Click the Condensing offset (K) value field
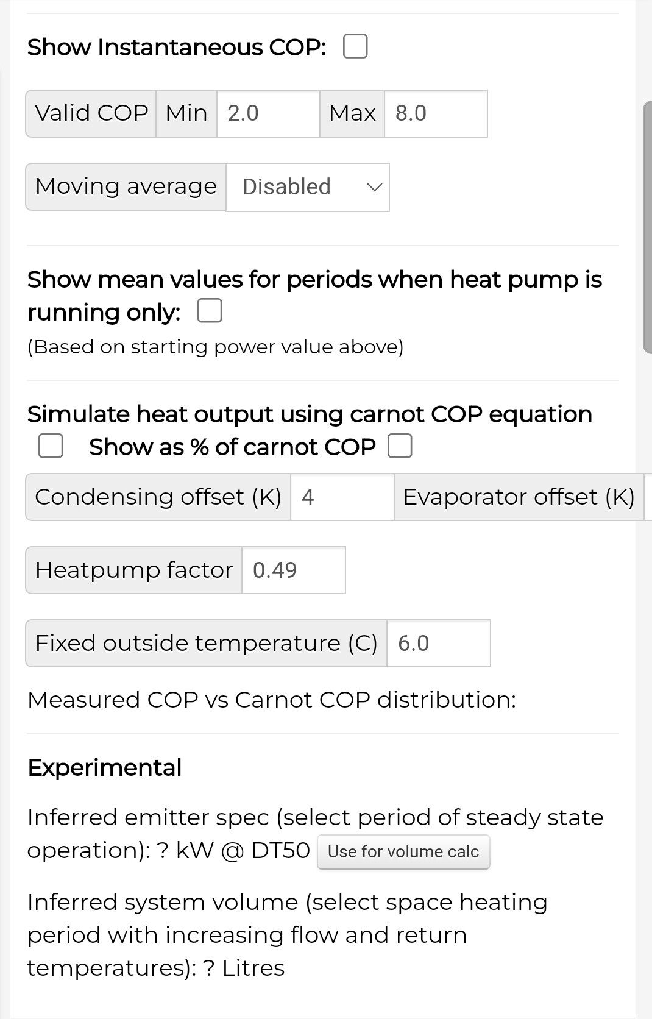This screenshot has height=1019, width=652. 342,497
